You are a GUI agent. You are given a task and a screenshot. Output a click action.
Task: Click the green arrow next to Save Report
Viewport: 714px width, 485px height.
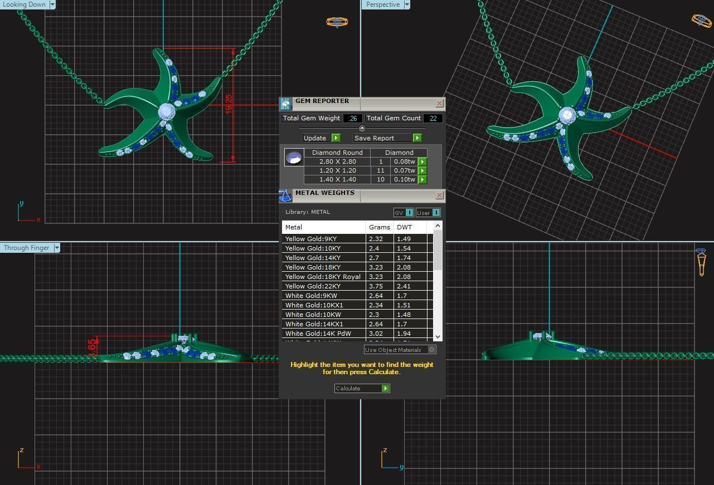pos(417,138)
